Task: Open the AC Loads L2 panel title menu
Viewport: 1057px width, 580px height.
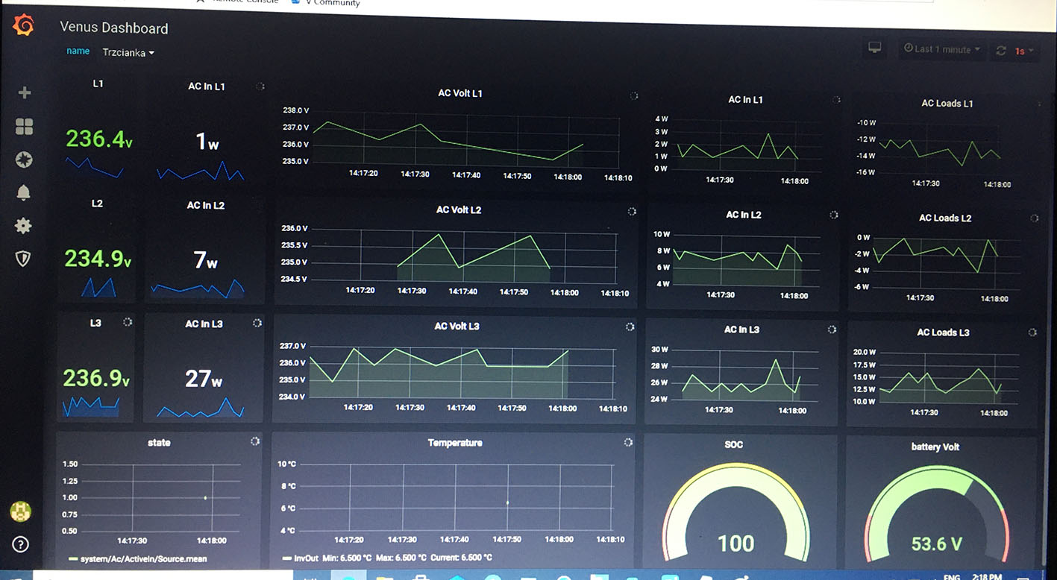Action: (x=944, y=218)
